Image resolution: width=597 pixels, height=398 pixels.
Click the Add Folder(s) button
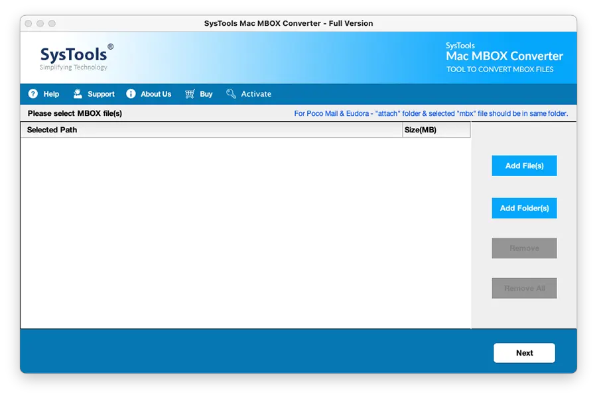click(x=524, y=208)
